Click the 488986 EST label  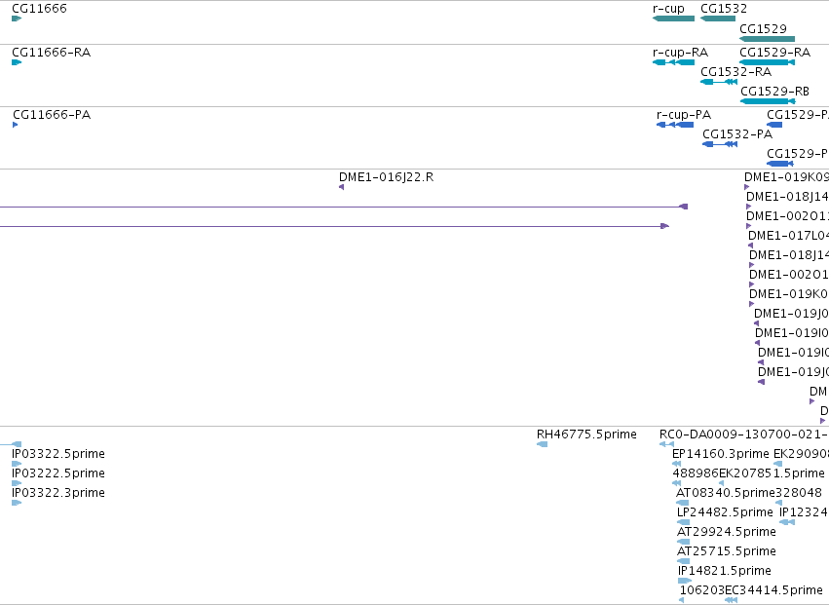tap(696, 473)
